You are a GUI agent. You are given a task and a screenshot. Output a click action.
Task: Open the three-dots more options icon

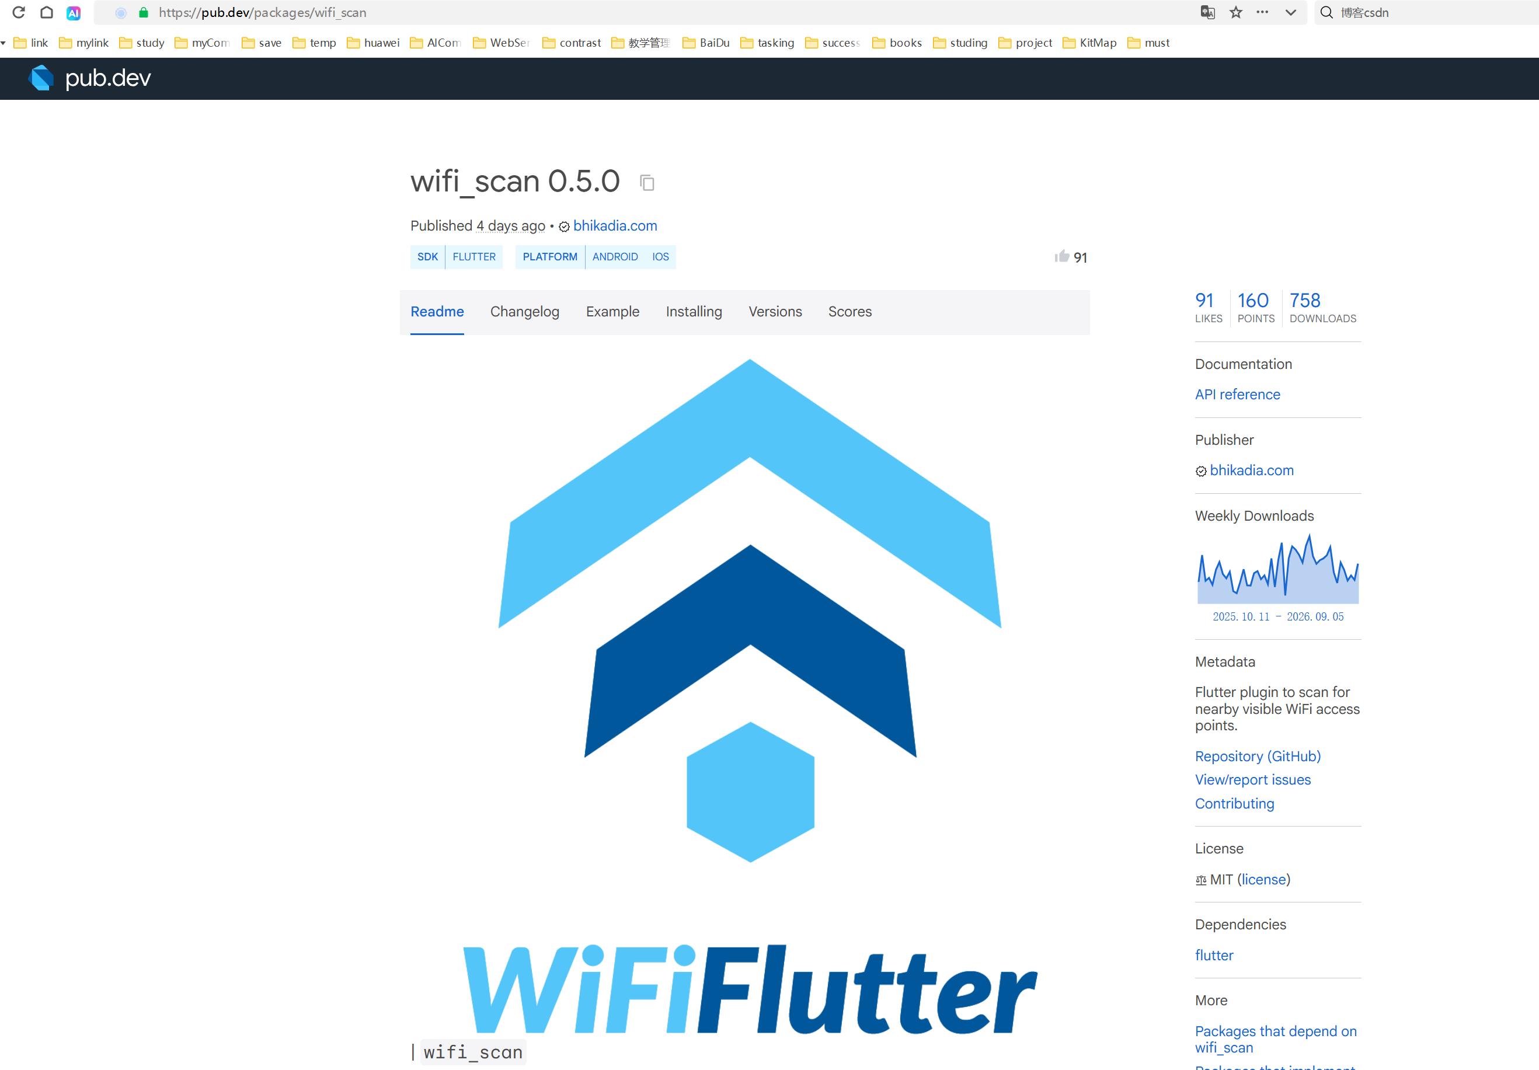(1262, 12)
